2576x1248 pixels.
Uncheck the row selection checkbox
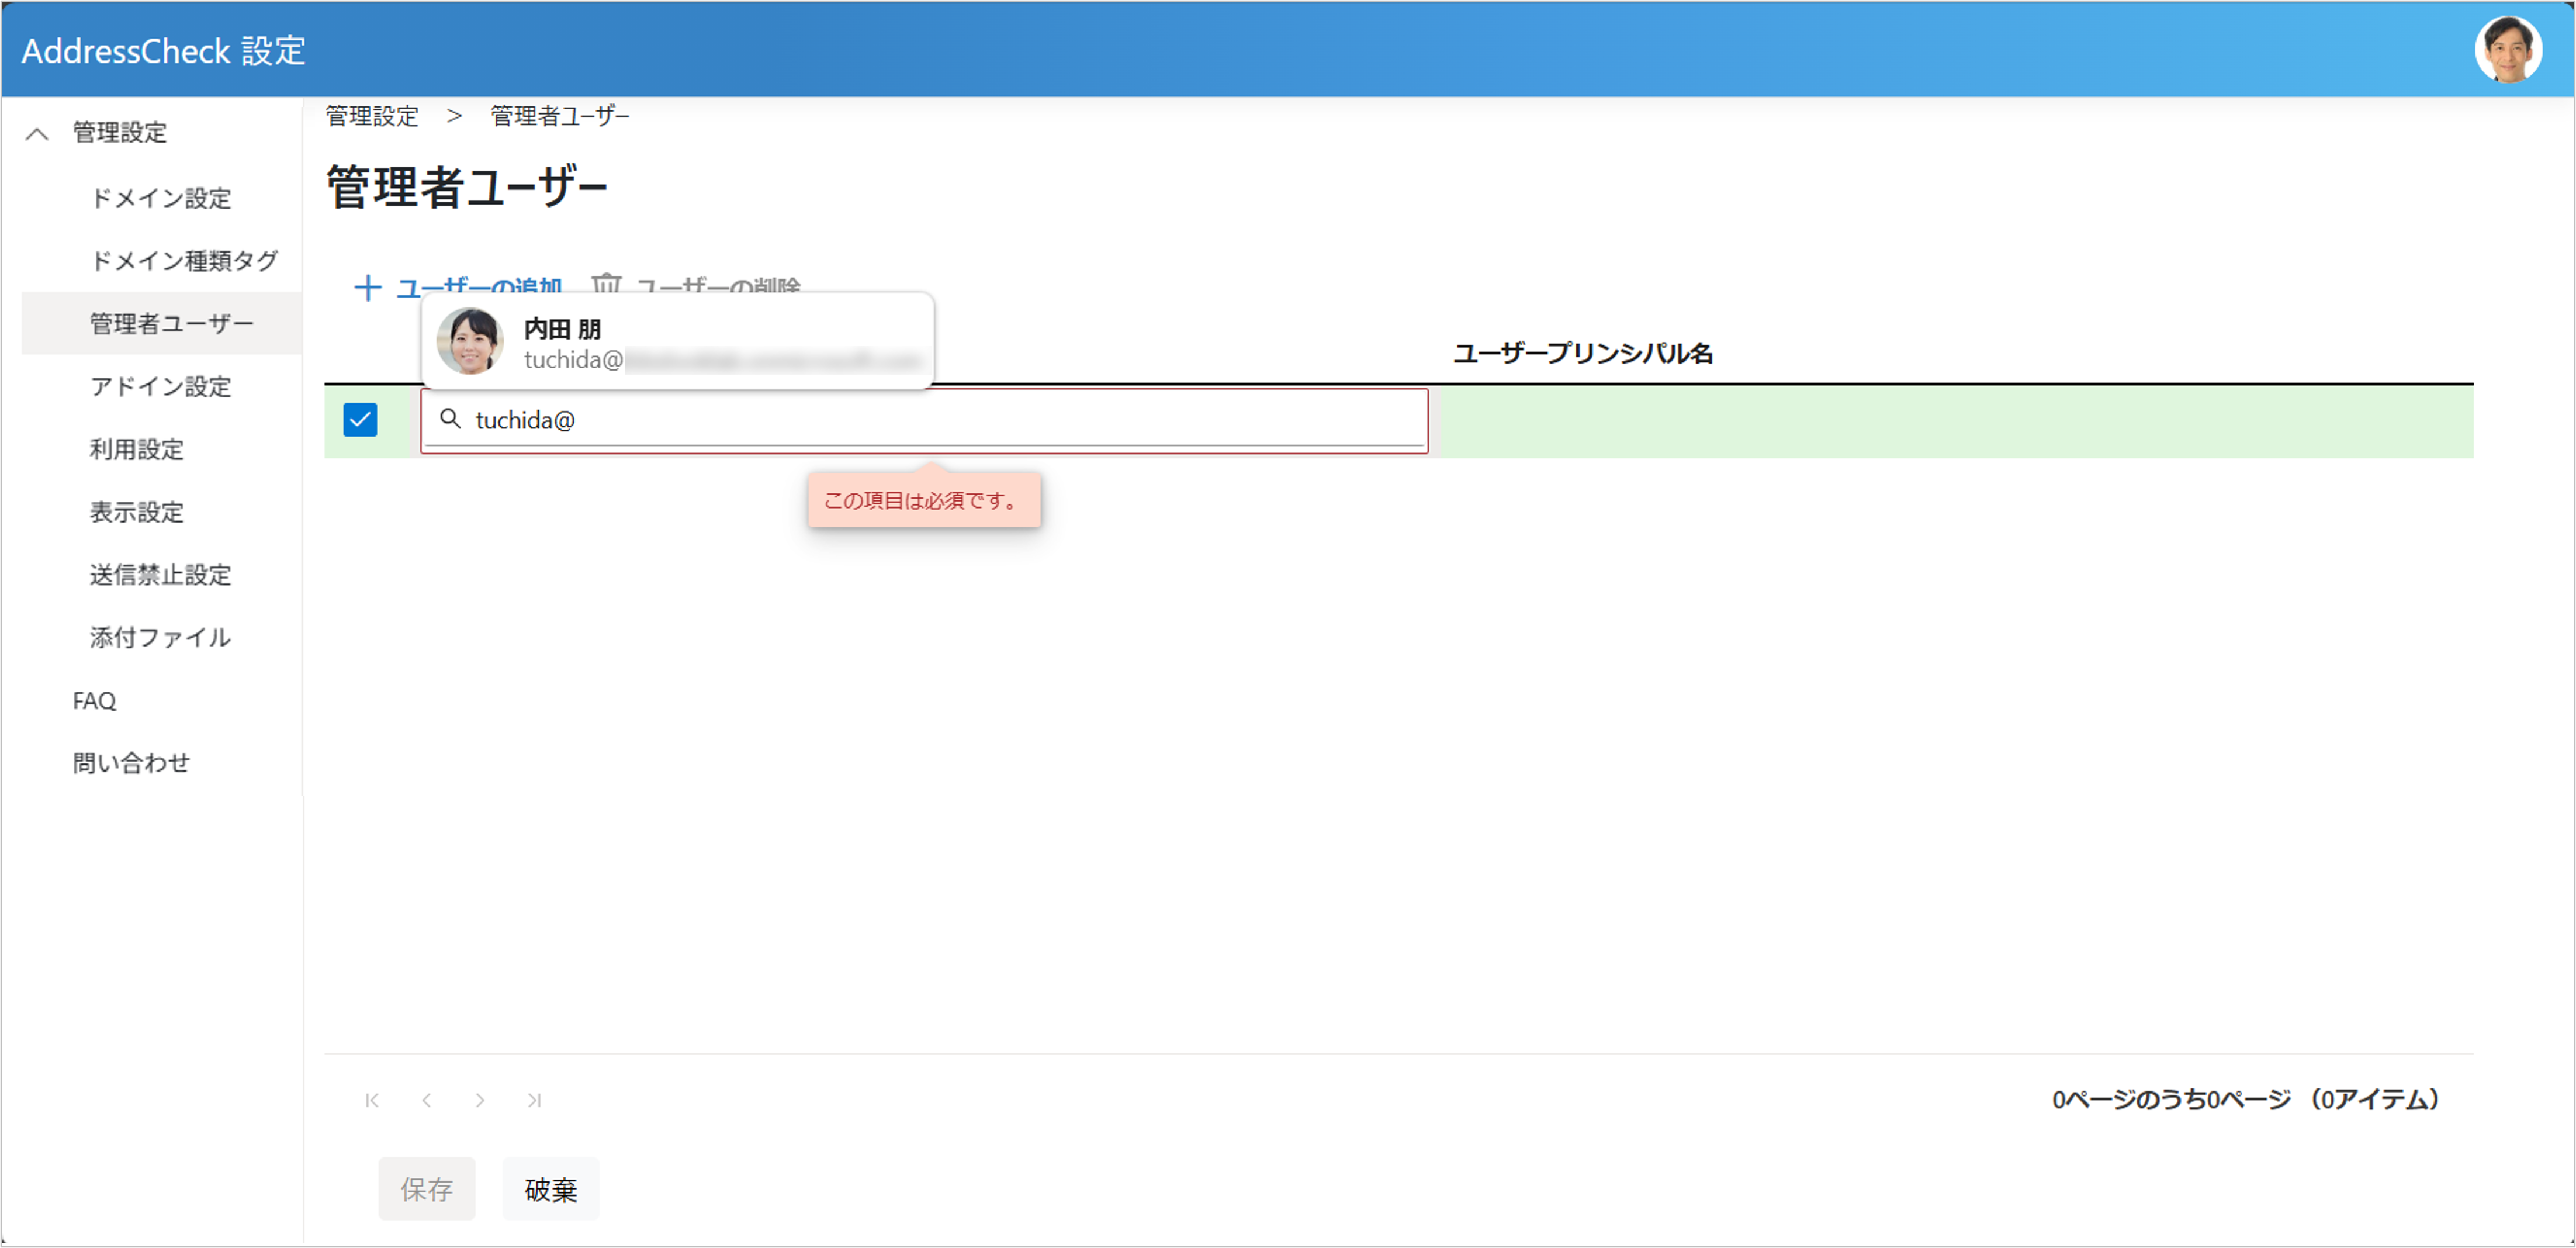click(360, 420)
